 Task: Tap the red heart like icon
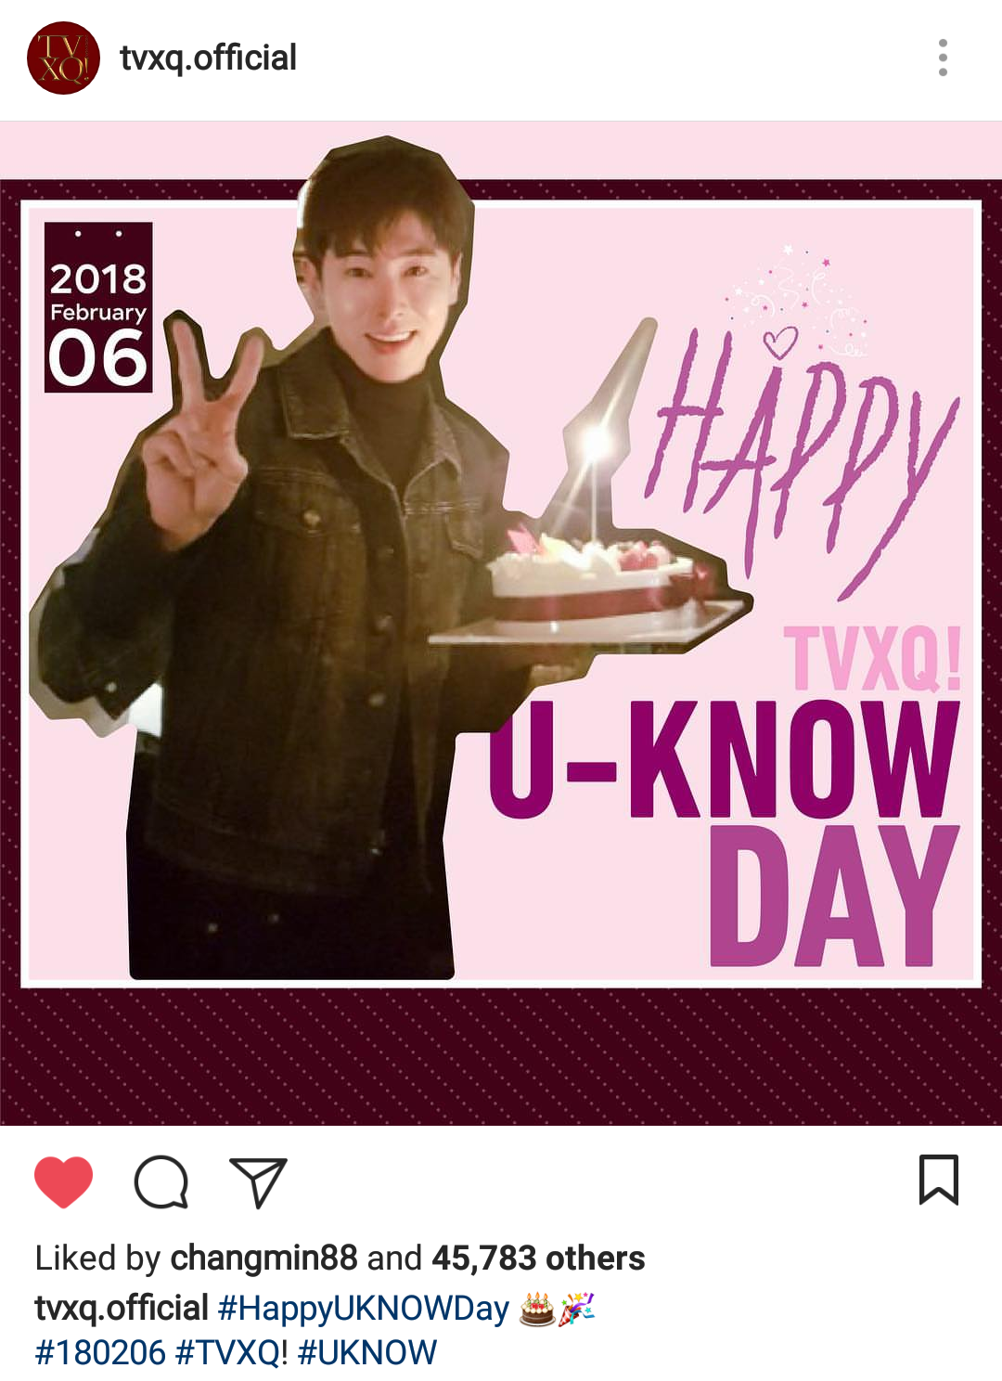tap(63, 1181)
